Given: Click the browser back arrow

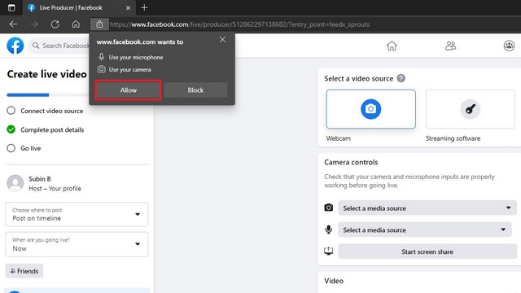Looking at the screenshot, I should 13,24.
